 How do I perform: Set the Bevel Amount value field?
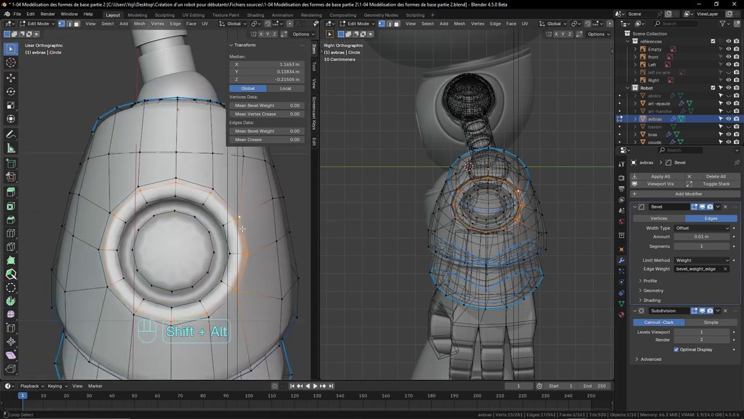click(x=702, y=237)
